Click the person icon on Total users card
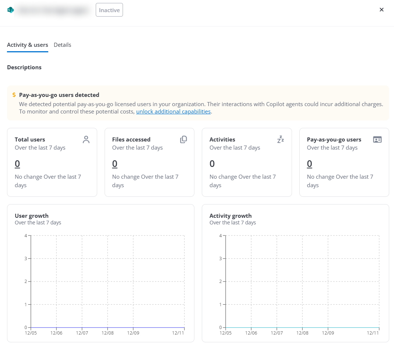This screenshot has width=394, height=346. [x=86, y=140]
